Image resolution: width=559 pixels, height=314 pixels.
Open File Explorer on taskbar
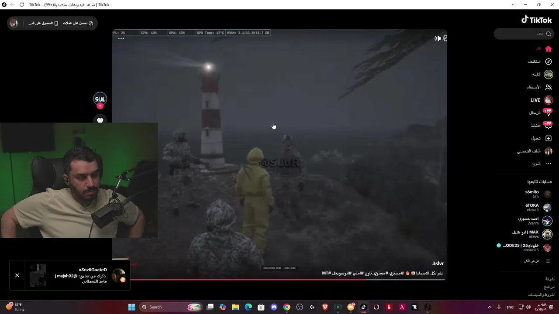click(x=235, y=307)
